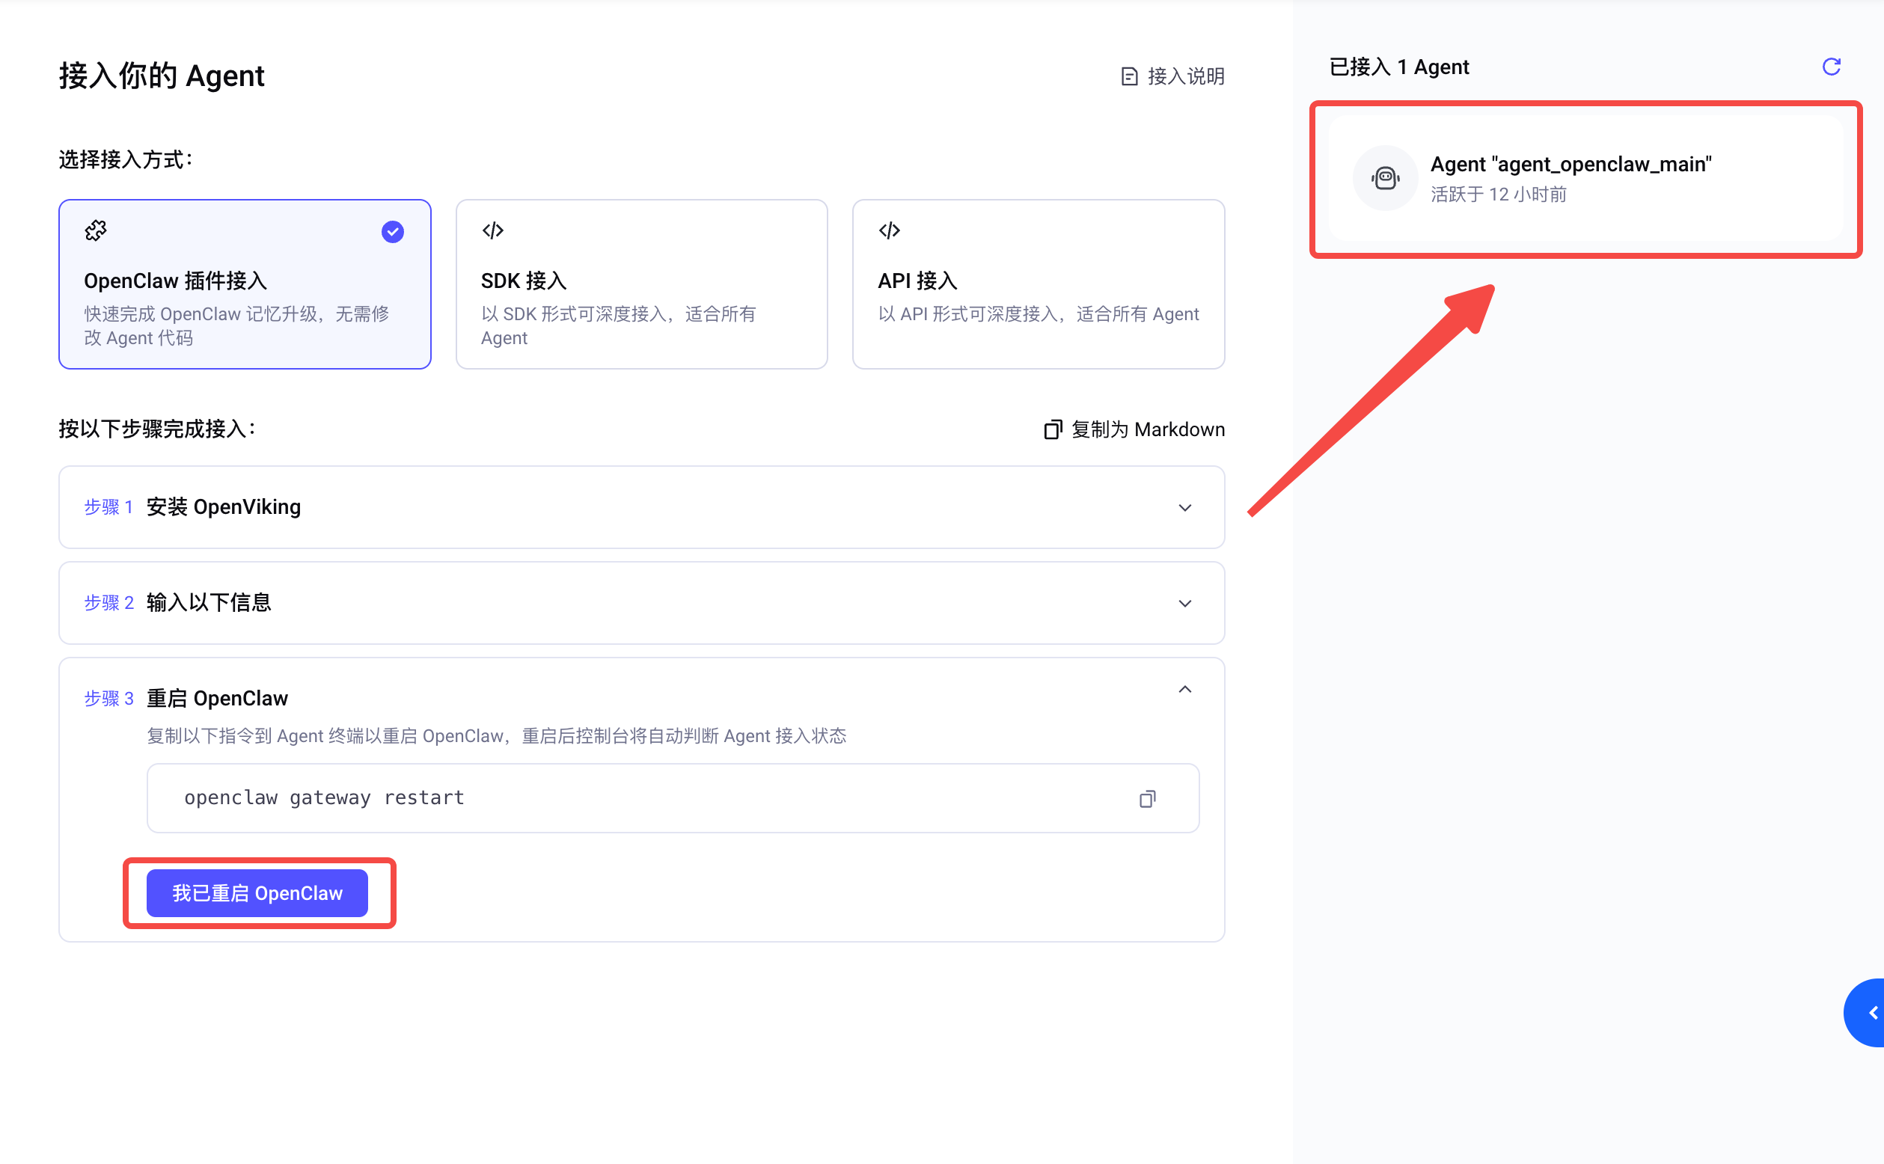This screenshot has height=1164, width=1884.
Task: Click the puzzle-piece icon on OpenClaw 插件接入 card
Action: [x=97, y=230]
